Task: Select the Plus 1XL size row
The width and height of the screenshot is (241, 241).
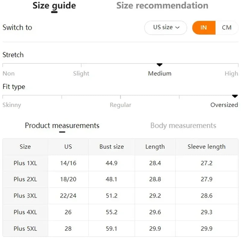Action: (25, 163)
